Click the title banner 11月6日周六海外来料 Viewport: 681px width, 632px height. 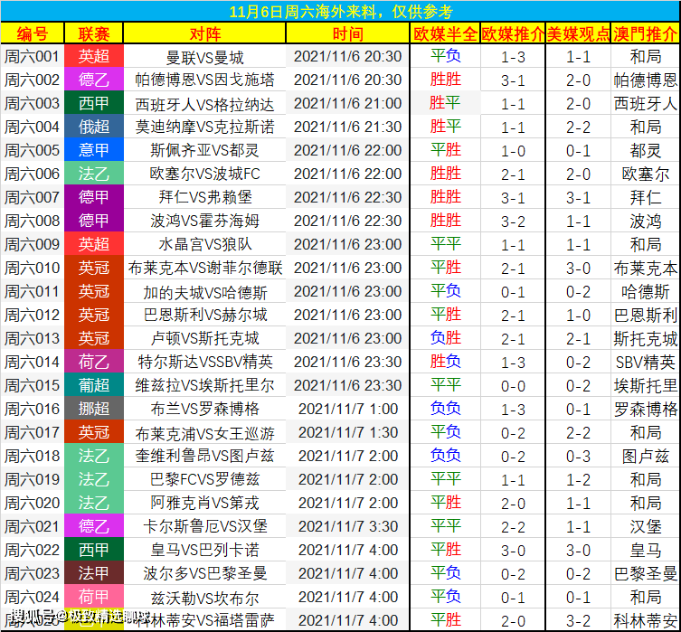pos(340,11)
